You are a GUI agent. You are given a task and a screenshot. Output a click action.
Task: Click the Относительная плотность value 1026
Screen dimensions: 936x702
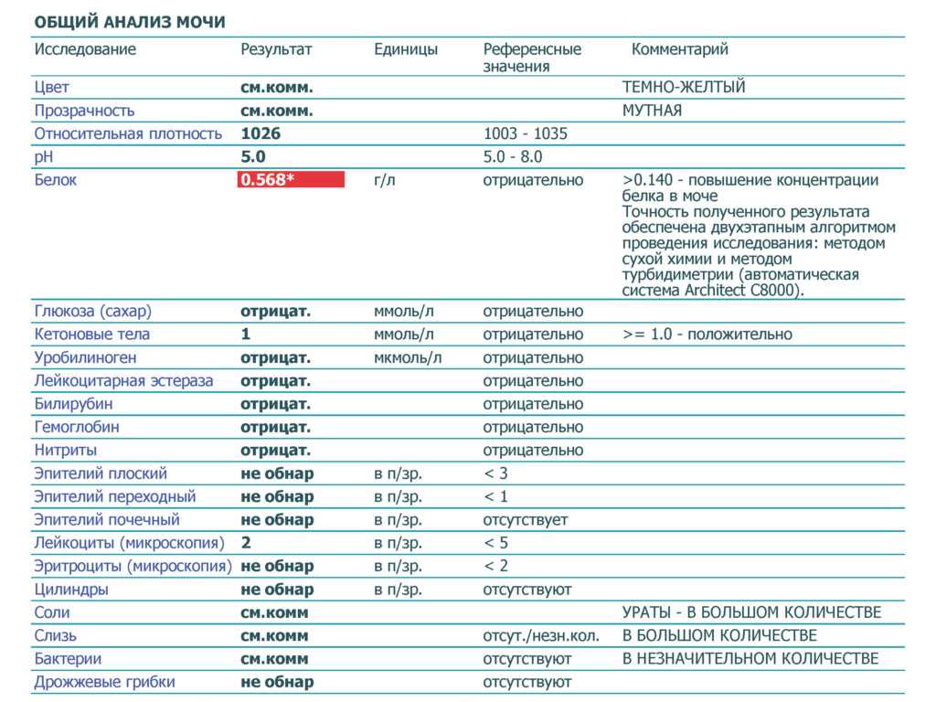tap(261, 133)
